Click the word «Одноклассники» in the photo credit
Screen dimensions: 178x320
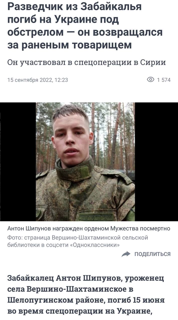[x=96, y=245]
